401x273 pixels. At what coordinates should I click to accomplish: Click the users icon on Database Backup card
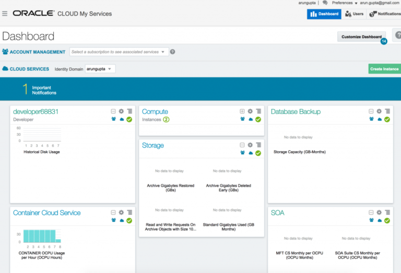371,119
